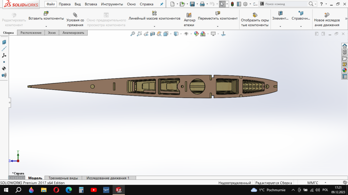Click the Center of Mass icon
The height and width of the screenshot is (195, 348).
4,69
